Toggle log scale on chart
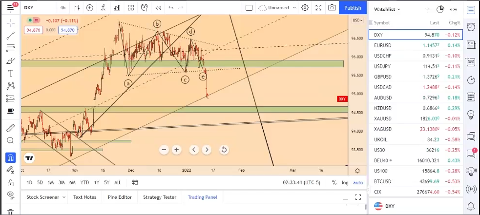This screenshot has width=480, height=215. point(345,182)
